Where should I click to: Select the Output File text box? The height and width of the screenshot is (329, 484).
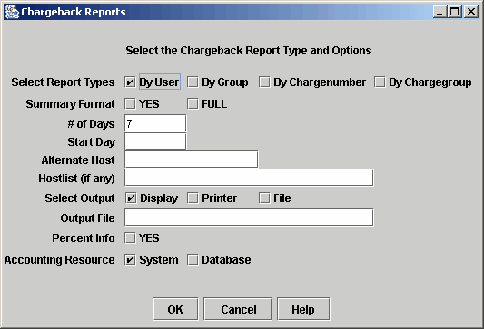[x=249, y=218]
